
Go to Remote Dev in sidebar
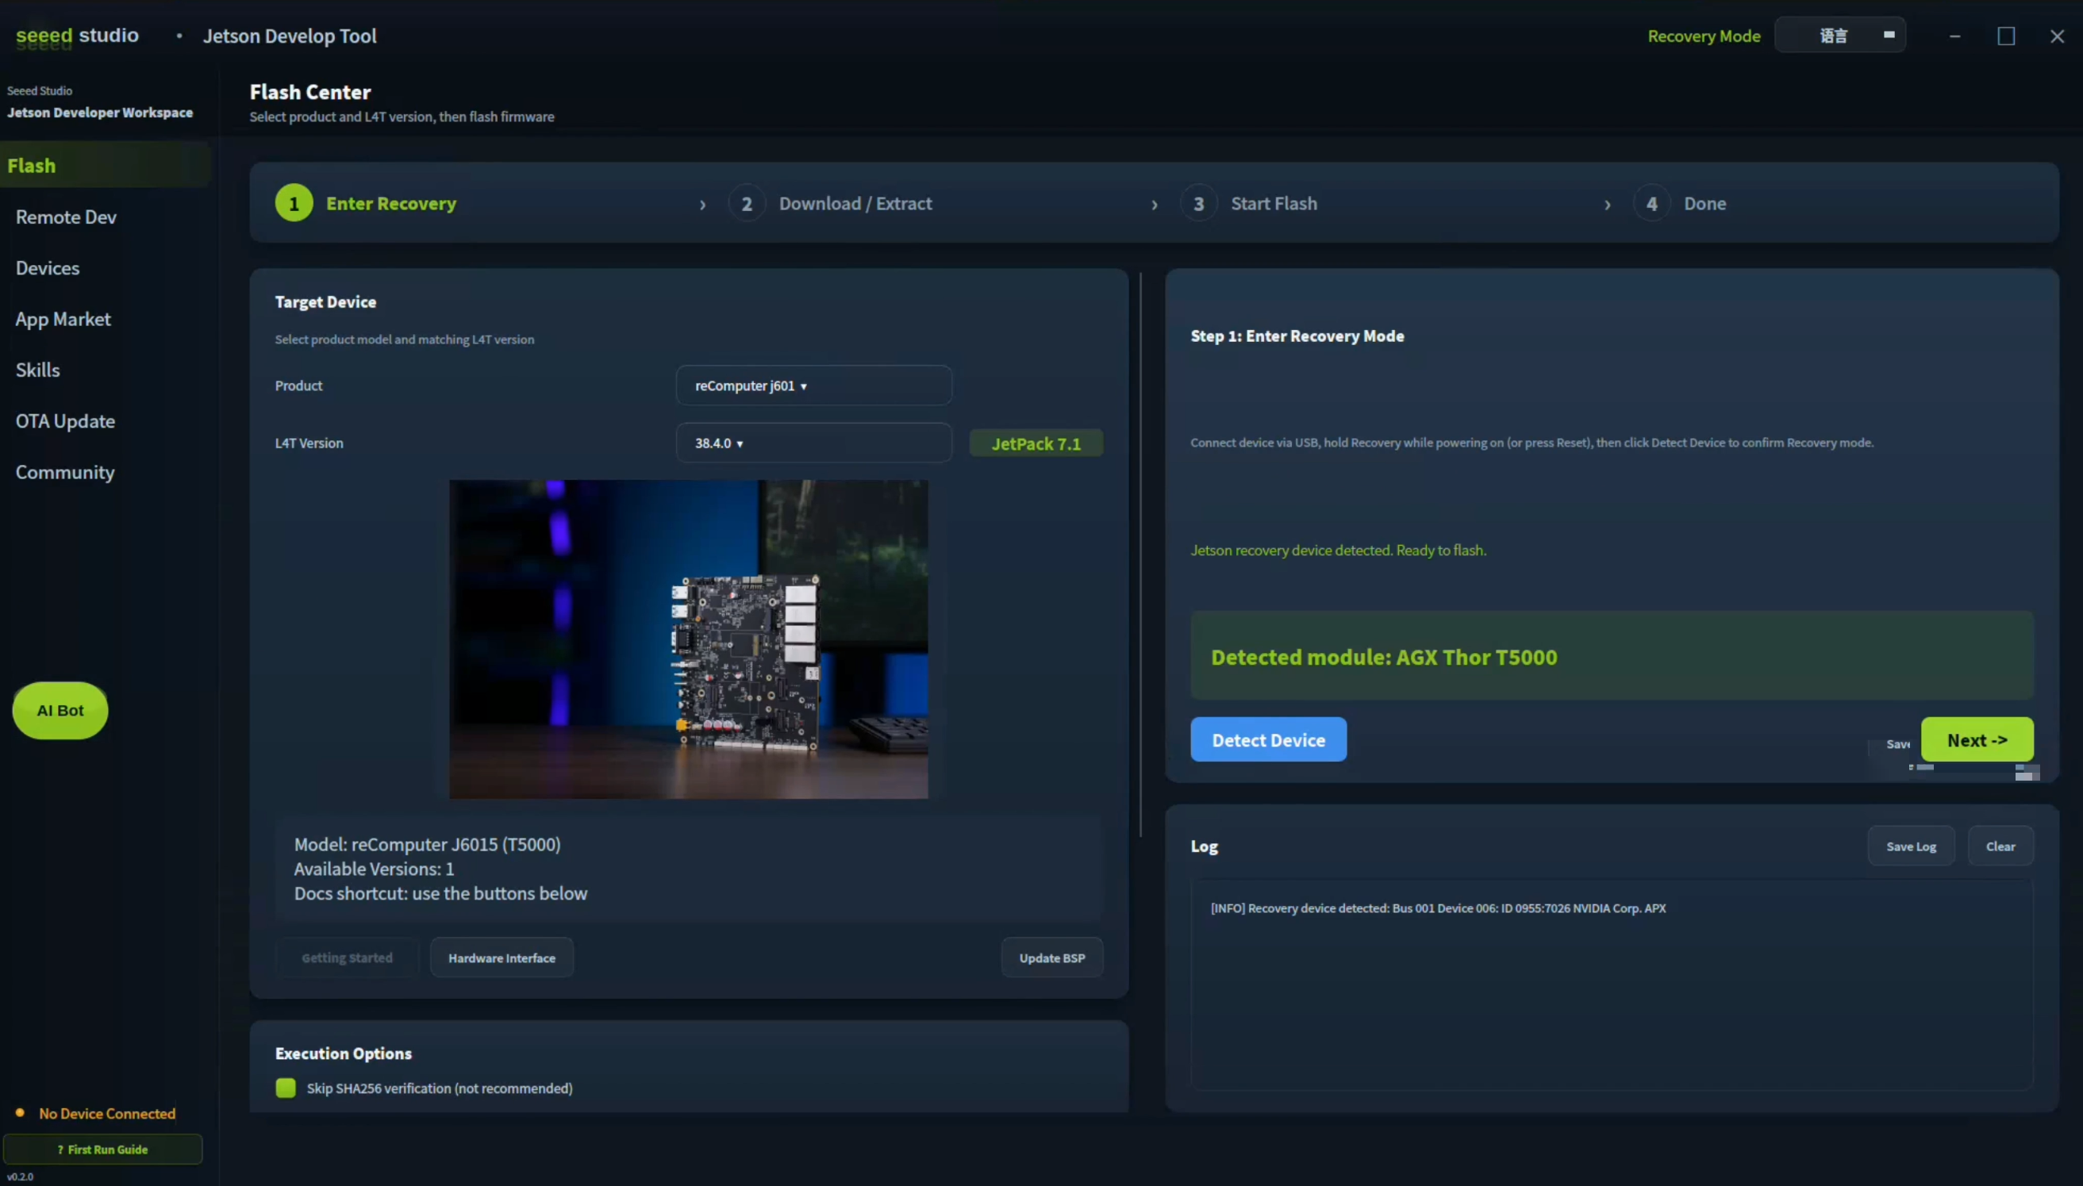click(66, 217)
